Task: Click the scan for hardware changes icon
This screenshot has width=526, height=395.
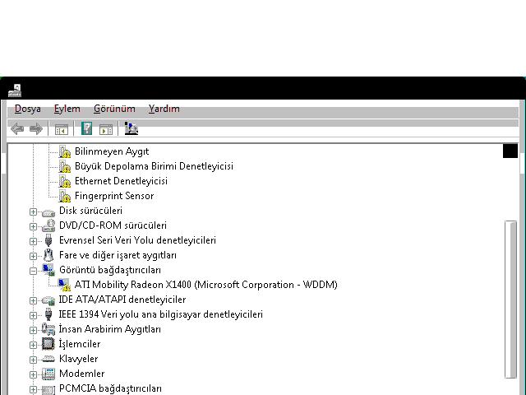Action: pos(131,128)
